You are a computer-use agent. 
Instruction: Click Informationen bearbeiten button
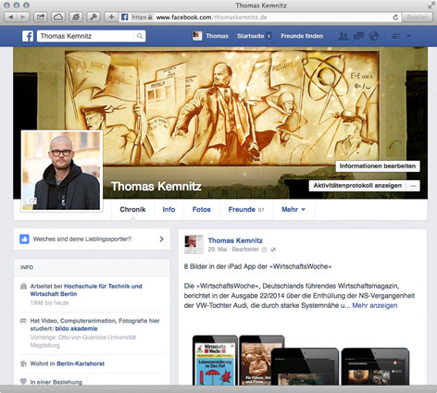coord(378,166)
